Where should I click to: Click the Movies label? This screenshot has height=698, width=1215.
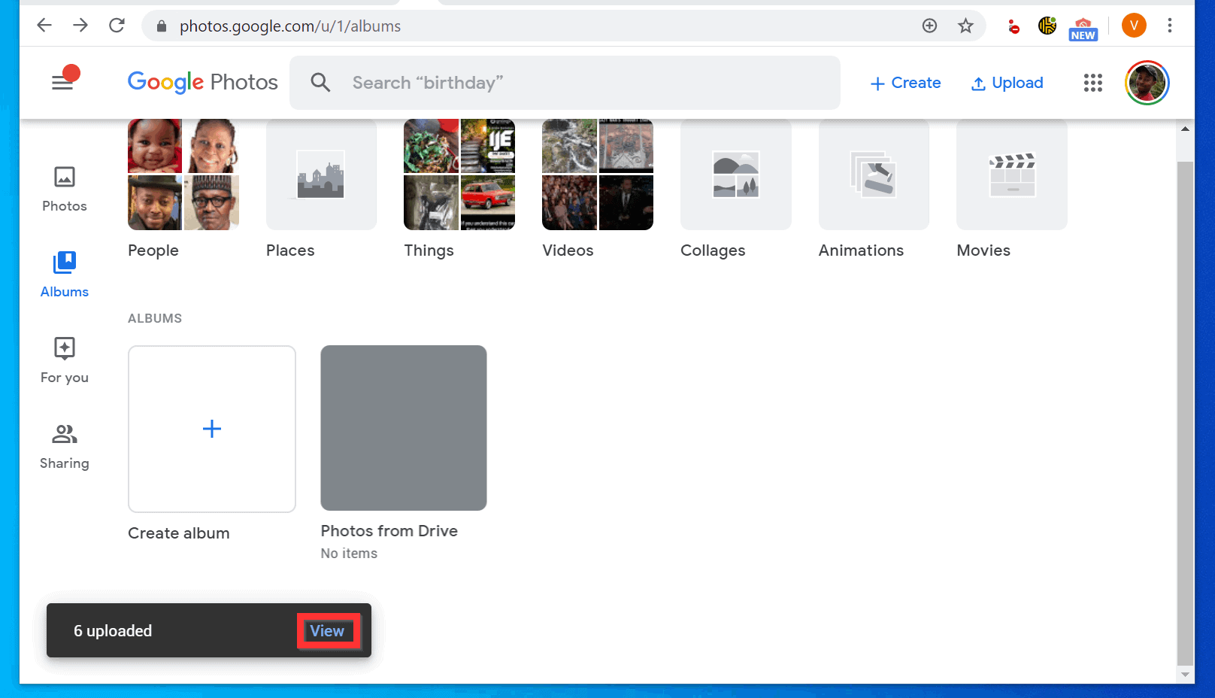pos(983,250)
